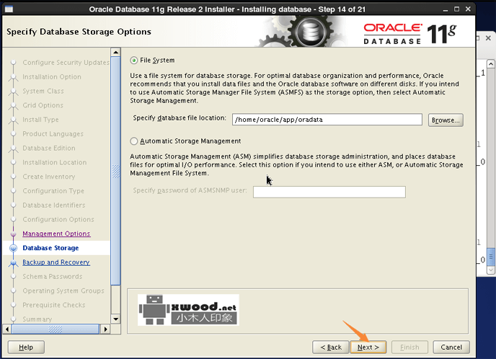
Task: Click the Browse button for file location
Action: tap(445, 120)
